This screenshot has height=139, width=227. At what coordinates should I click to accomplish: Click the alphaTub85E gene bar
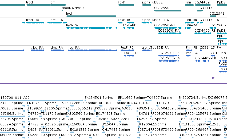[146, 5]
